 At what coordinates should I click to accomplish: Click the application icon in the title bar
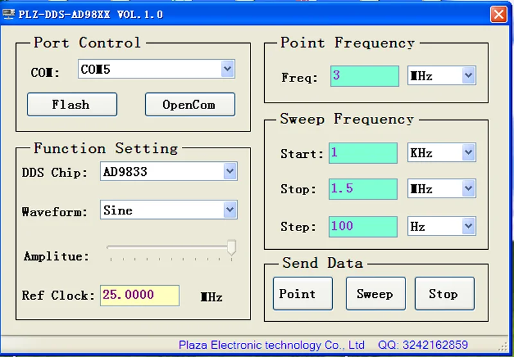(x=8, y=13)
